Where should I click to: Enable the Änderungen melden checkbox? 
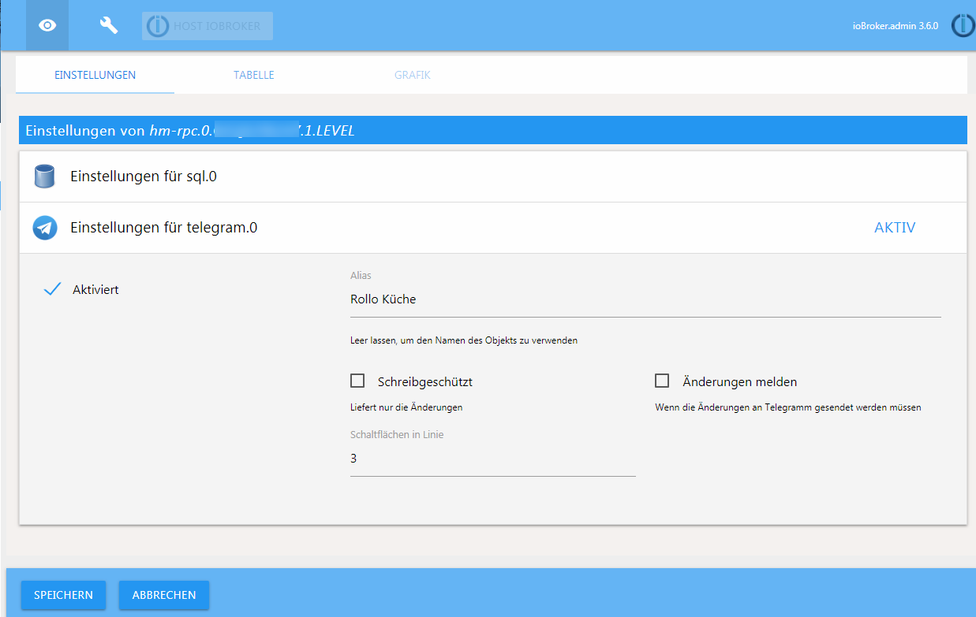662,381
